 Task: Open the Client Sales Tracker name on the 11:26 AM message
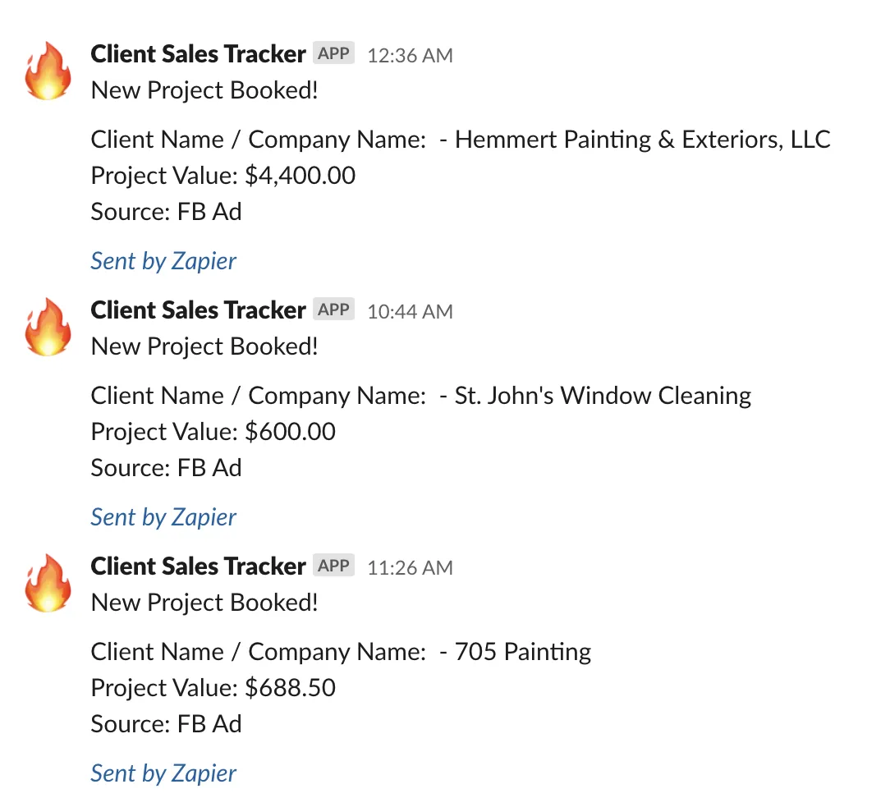click(x=198, y=566)
